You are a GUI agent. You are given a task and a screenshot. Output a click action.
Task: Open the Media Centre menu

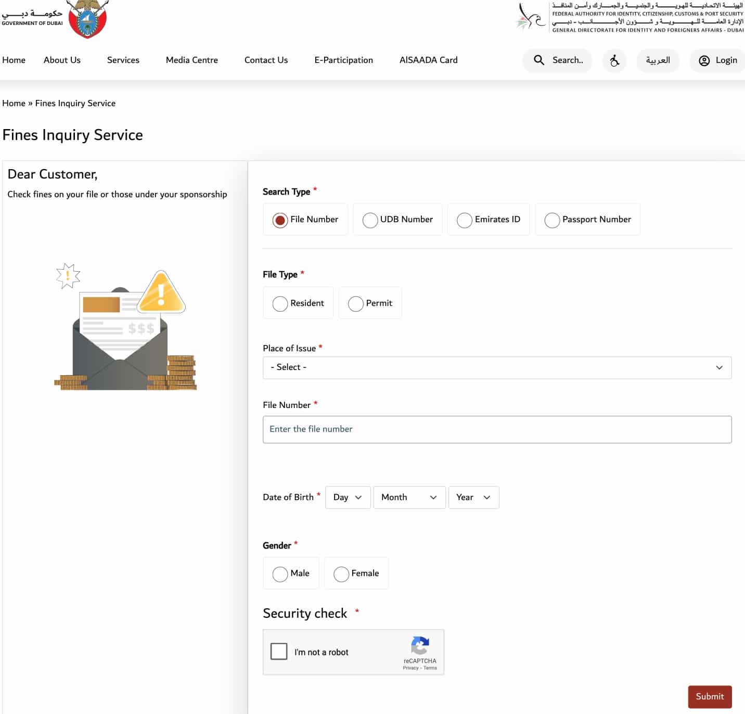click(x=191, y=60)
